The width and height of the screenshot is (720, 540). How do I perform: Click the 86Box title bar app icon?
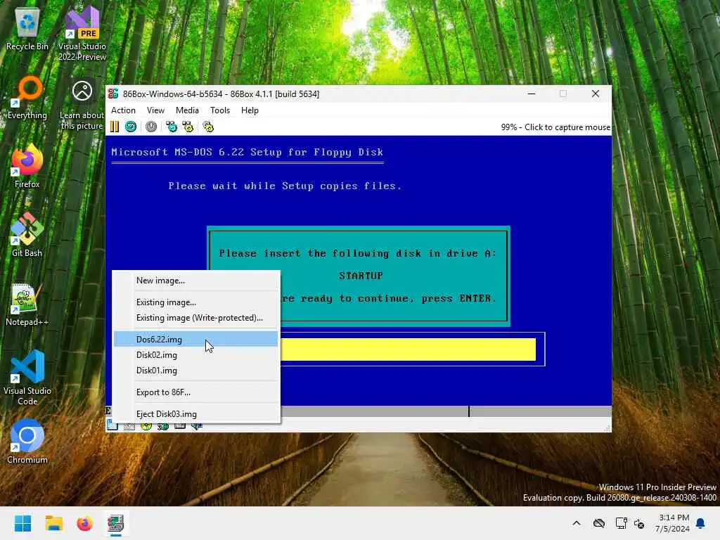[x=113, y=94]
